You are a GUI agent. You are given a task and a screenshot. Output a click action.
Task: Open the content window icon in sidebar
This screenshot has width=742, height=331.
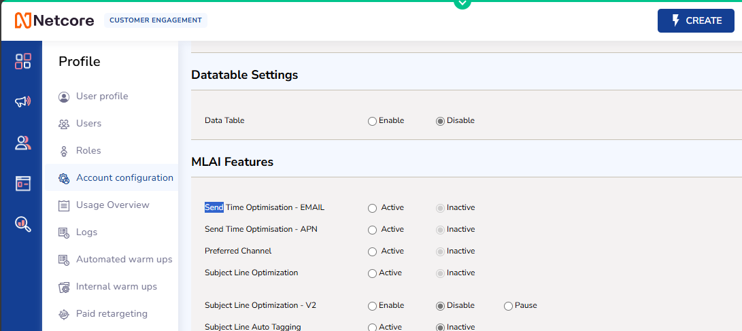pos(22,183)
